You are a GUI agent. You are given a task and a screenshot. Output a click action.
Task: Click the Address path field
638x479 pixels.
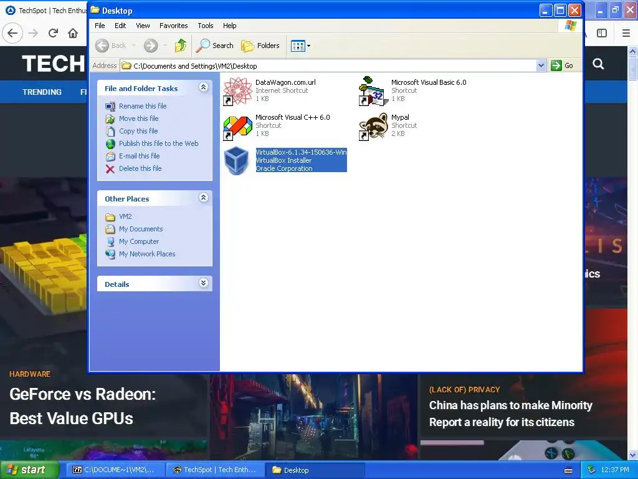point(328,65)
